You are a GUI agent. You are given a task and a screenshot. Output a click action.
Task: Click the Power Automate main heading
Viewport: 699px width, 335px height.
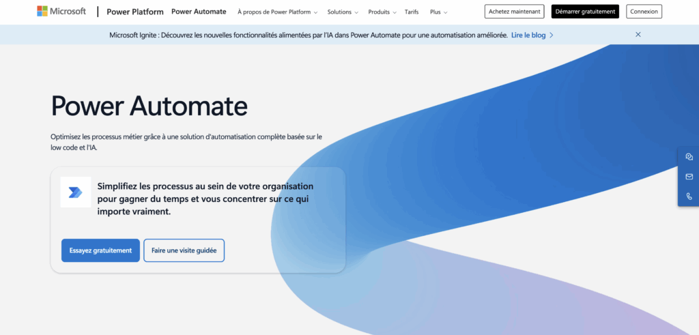[x=149, y=106]
